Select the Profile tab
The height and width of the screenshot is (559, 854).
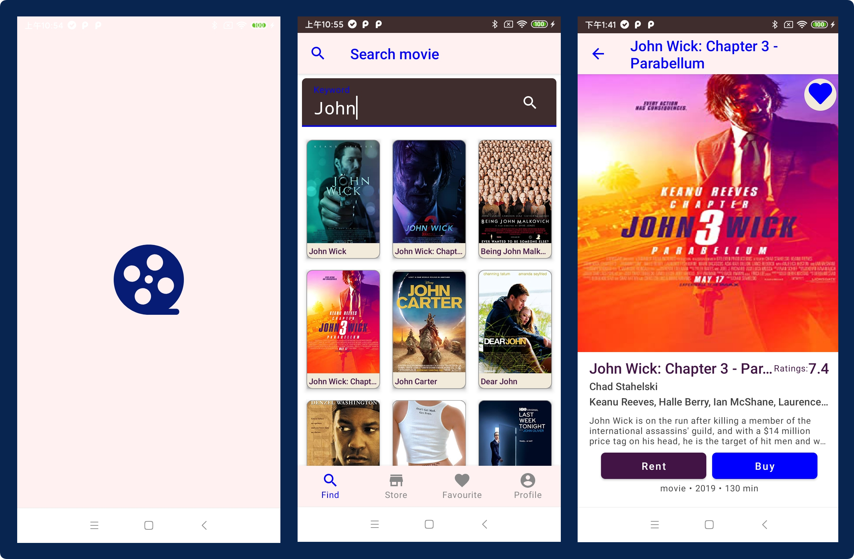point(527,486)
